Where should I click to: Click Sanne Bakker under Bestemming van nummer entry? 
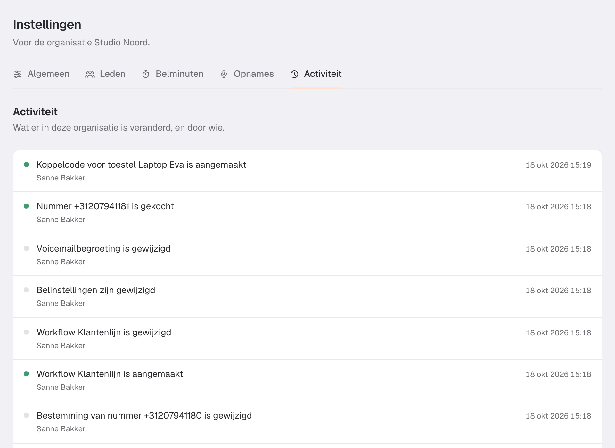click(61, 429)
